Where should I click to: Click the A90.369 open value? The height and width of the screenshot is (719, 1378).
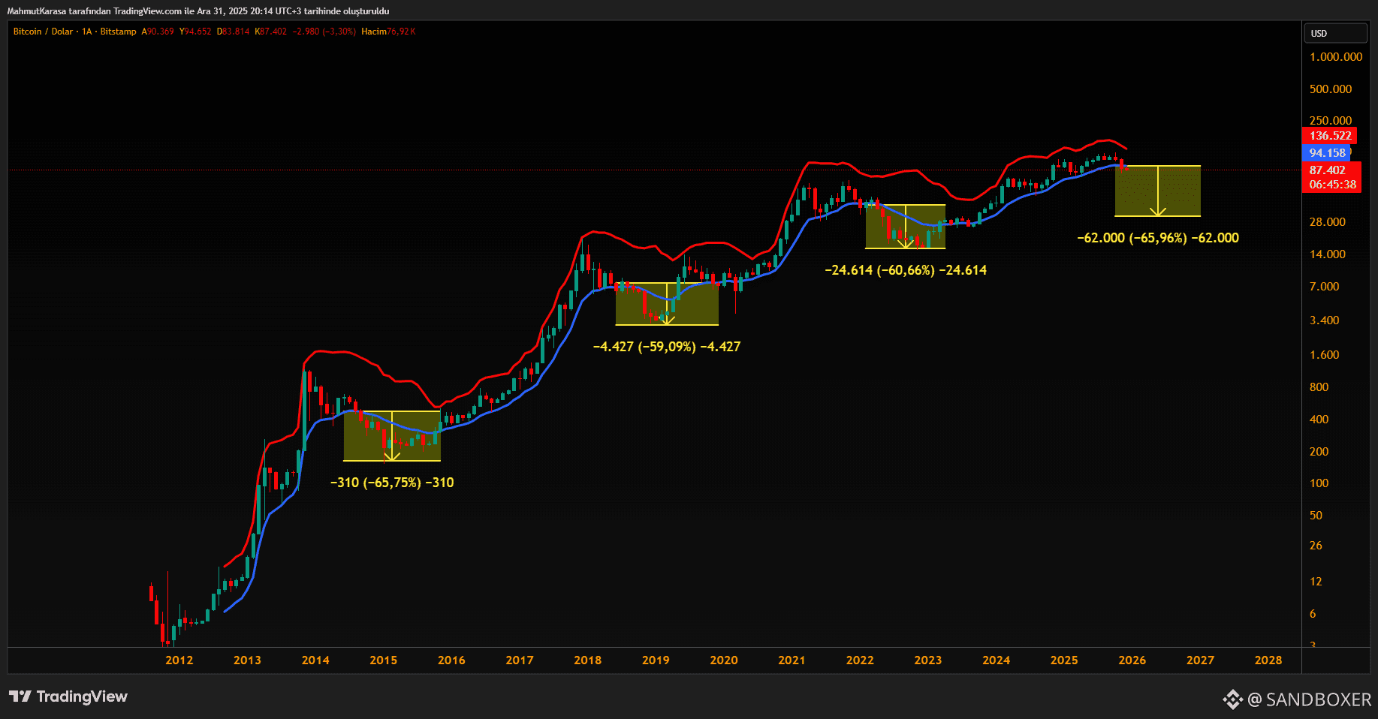[x=158, y=32]
